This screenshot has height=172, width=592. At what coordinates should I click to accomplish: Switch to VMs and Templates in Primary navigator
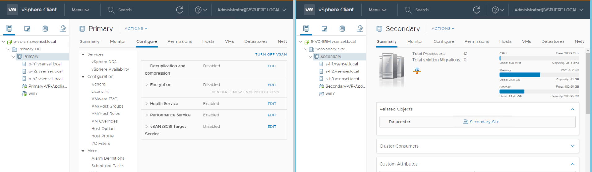[27, 28]
